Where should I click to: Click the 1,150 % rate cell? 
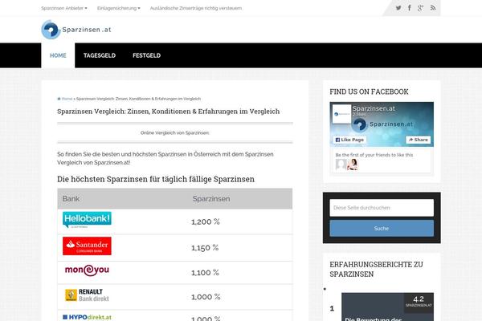tap(205, 248)
